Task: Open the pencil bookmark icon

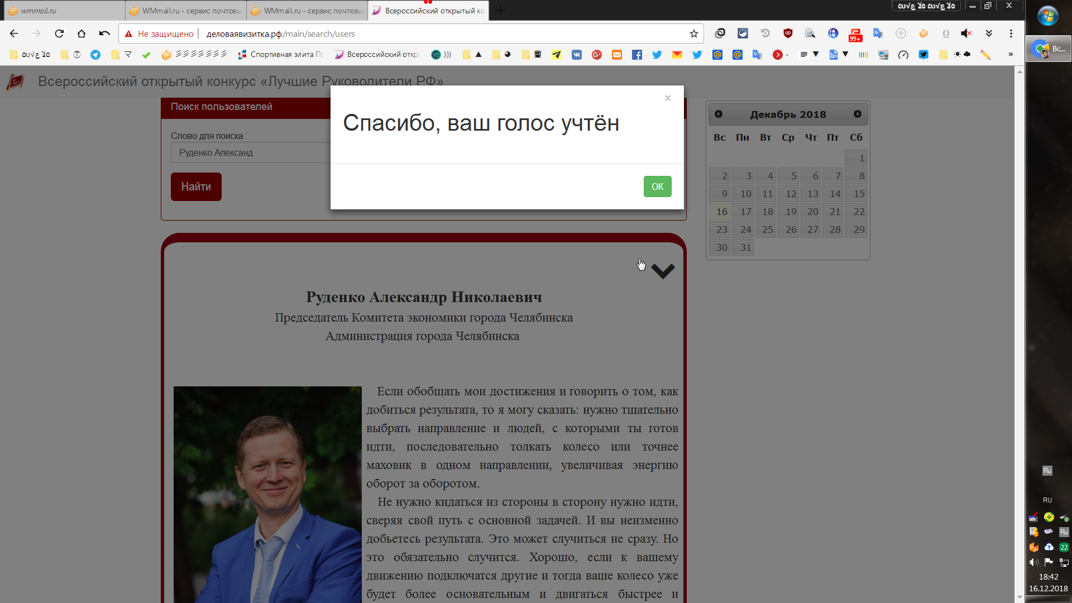Action: click(x=985, y=55)
